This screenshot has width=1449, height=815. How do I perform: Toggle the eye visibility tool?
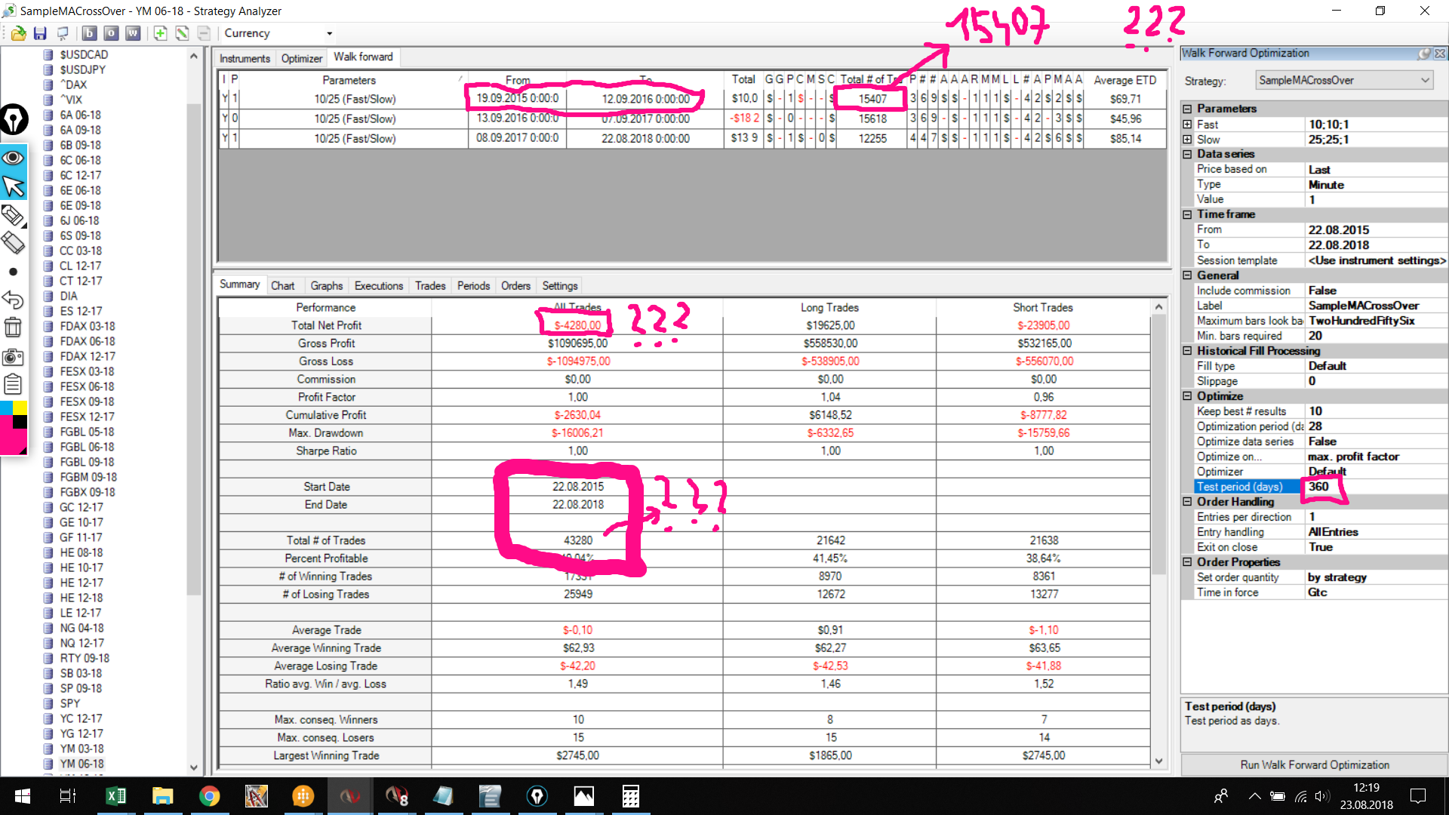pyautogui.click(x=13, y=158)
